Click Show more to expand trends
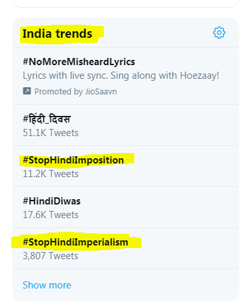Viewport: 240px width, 308px height. 47,285
